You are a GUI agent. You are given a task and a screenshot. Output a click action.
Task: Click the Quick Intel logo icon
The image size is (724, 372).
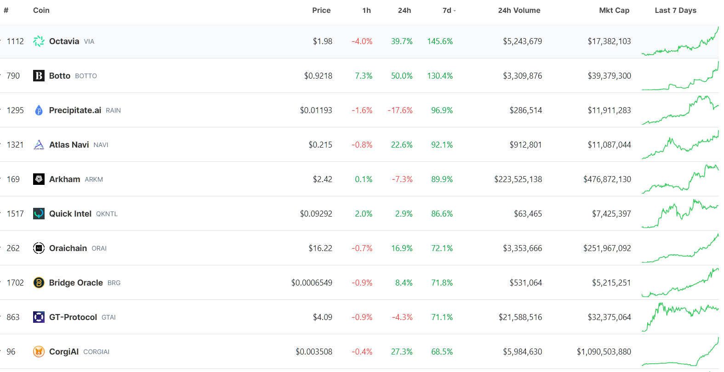[x=39, y=214]
